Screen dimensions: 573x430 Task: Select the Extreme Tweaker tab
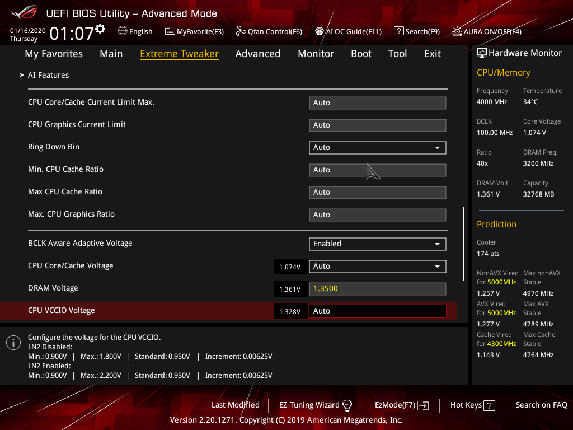click(x=180, y=54)
